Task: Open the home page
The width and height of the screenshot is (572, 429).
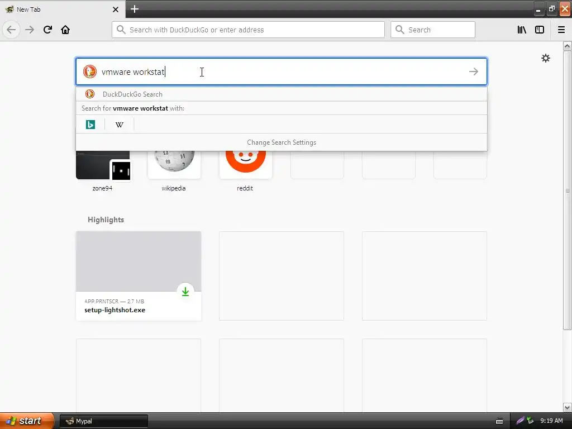Action: click(65, 30)
